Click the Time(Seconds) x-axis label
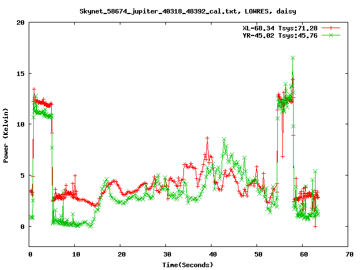The height and width of the screenshot is (270, 360). [x=188, y=265]
